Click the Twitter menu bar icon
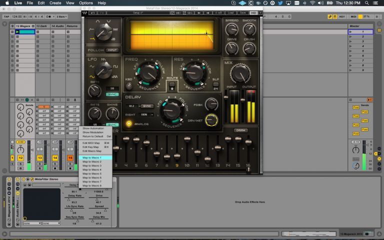 [x=280, y=3]
